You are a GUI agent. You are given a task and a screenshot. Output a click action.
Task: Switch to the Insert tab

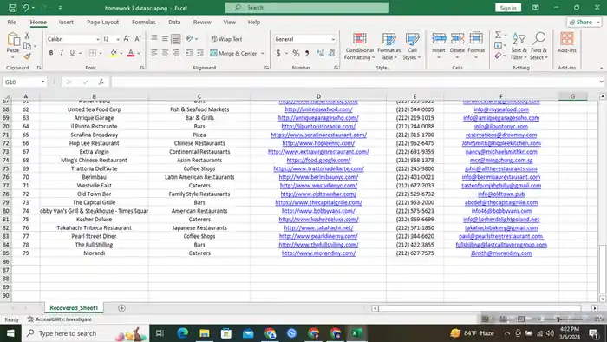pyautogui.click(x=66, y=22)
